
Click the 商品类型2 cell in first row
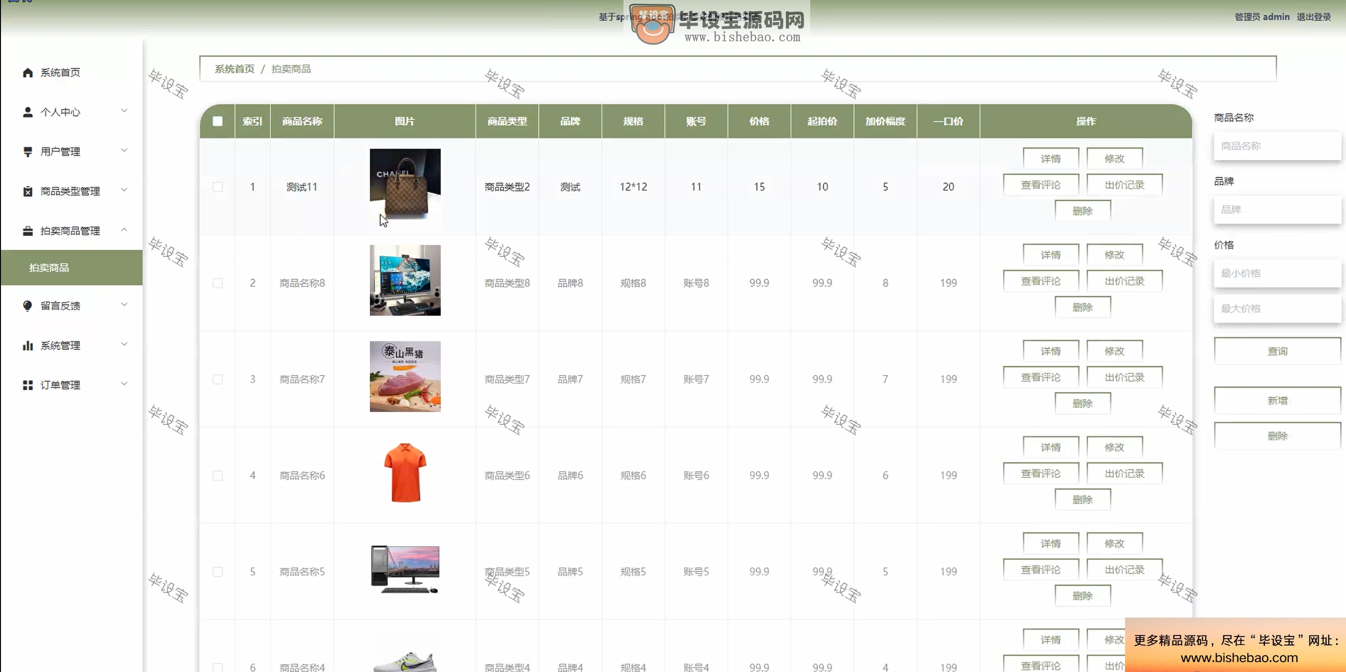point(507,187)
